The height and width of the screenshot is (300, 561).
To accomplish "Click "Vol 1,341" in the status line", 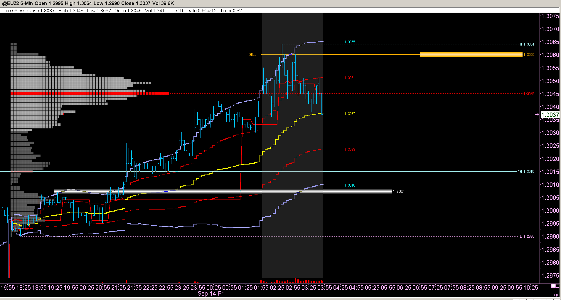I will coord(155,11).
